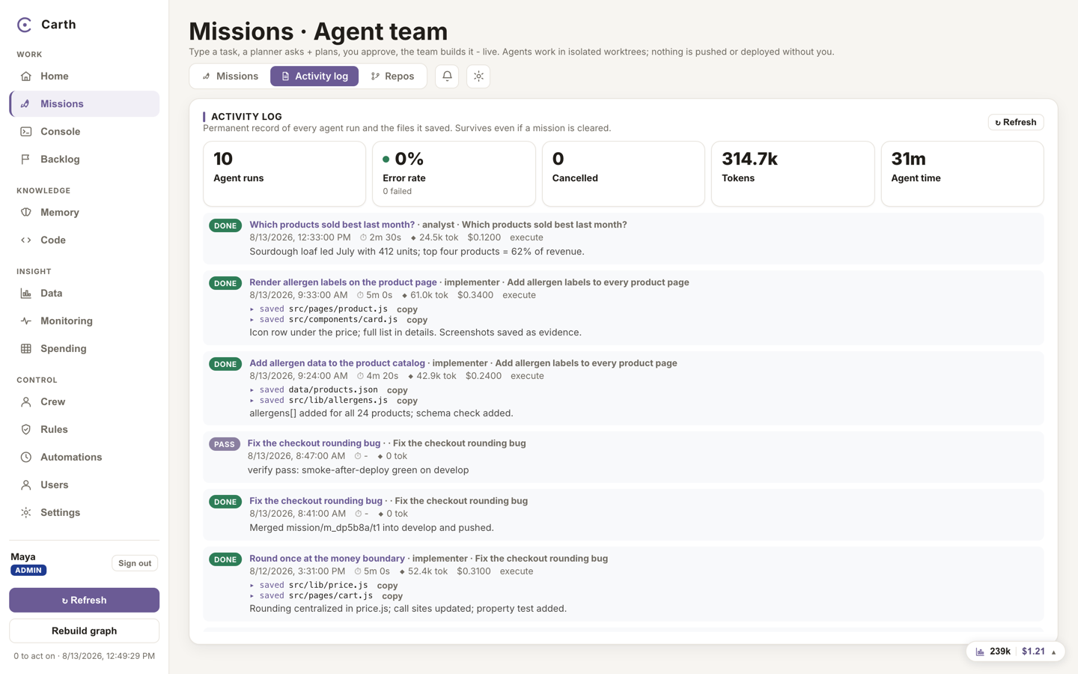Open the Users page

pos(84,485)
